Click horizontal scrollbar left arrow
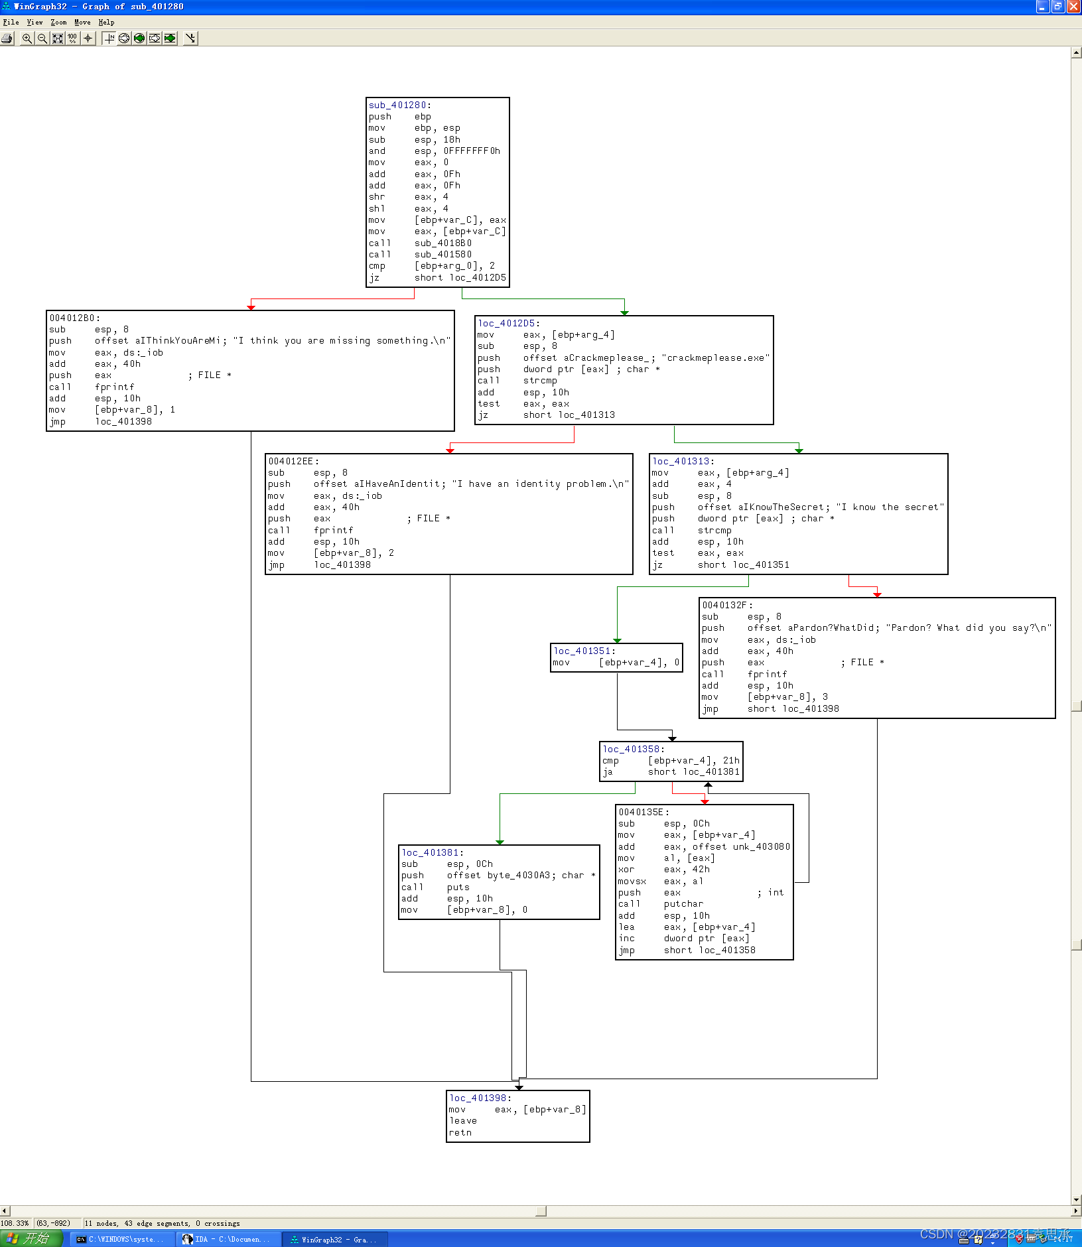Screen dimensions: 1082x1247 [5, 1211]
